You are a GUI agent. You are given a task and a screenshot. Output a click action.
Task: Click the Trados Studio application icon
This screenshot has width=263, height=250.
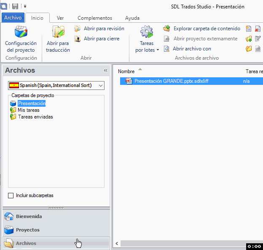(x=4, y=7)
